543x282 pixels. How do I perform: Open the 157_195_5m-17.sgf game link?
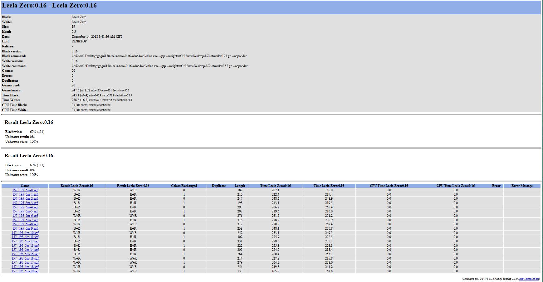(25, 262)
